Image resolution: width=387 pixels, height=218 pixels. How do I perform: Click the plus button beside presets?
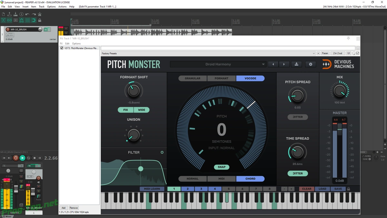coord(318,53)
